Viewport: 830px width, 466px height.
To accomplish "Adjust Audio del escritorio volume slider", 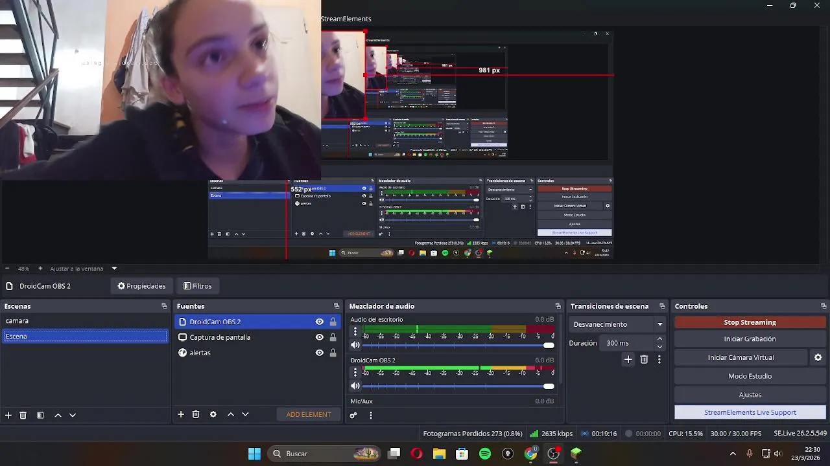I will pos(458,346).
